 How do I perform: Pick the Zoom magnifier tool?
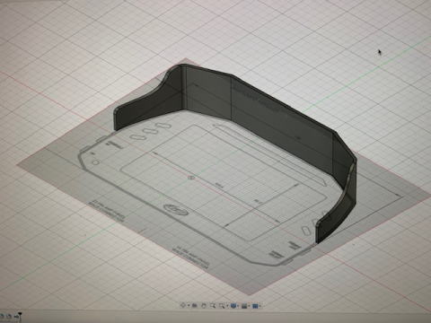(213, 306)
